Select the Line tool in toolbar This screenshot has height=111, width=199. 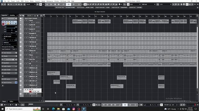click(x=111, y=4)
